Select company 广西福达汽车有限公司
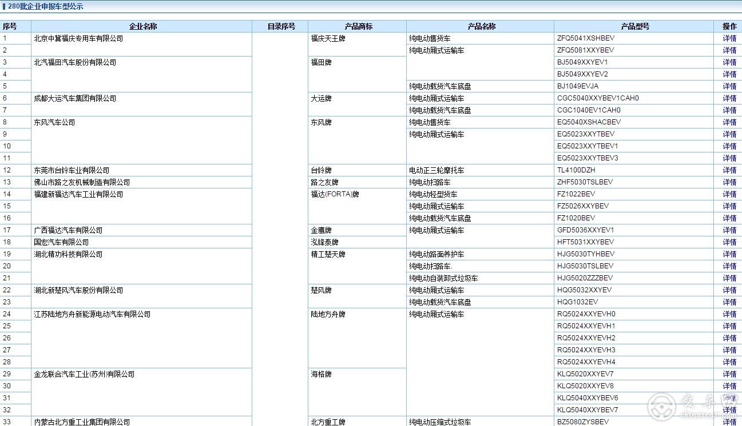Image resolution: width=742 pixels, height=426 pixels. pos(68,231)
